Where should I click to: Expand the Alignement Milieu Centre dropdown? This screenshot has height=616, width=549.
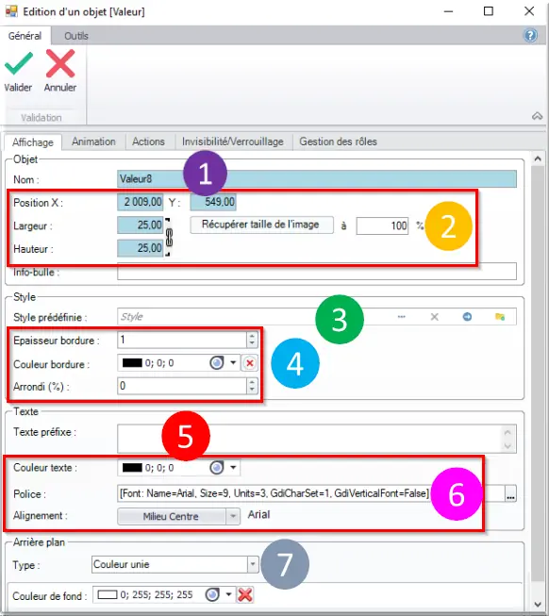pyautogui.click(x=233, y=516)
